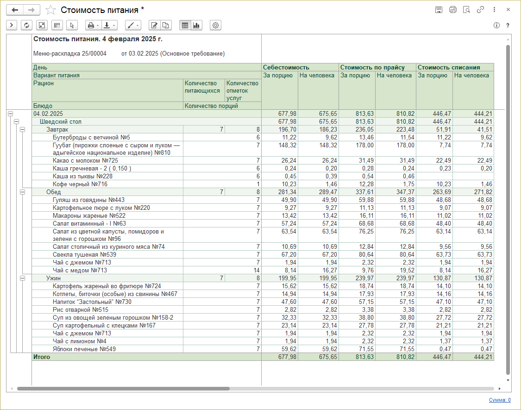Switch to table view mode
Screen dimensions: 521x410
pos(185,25)
